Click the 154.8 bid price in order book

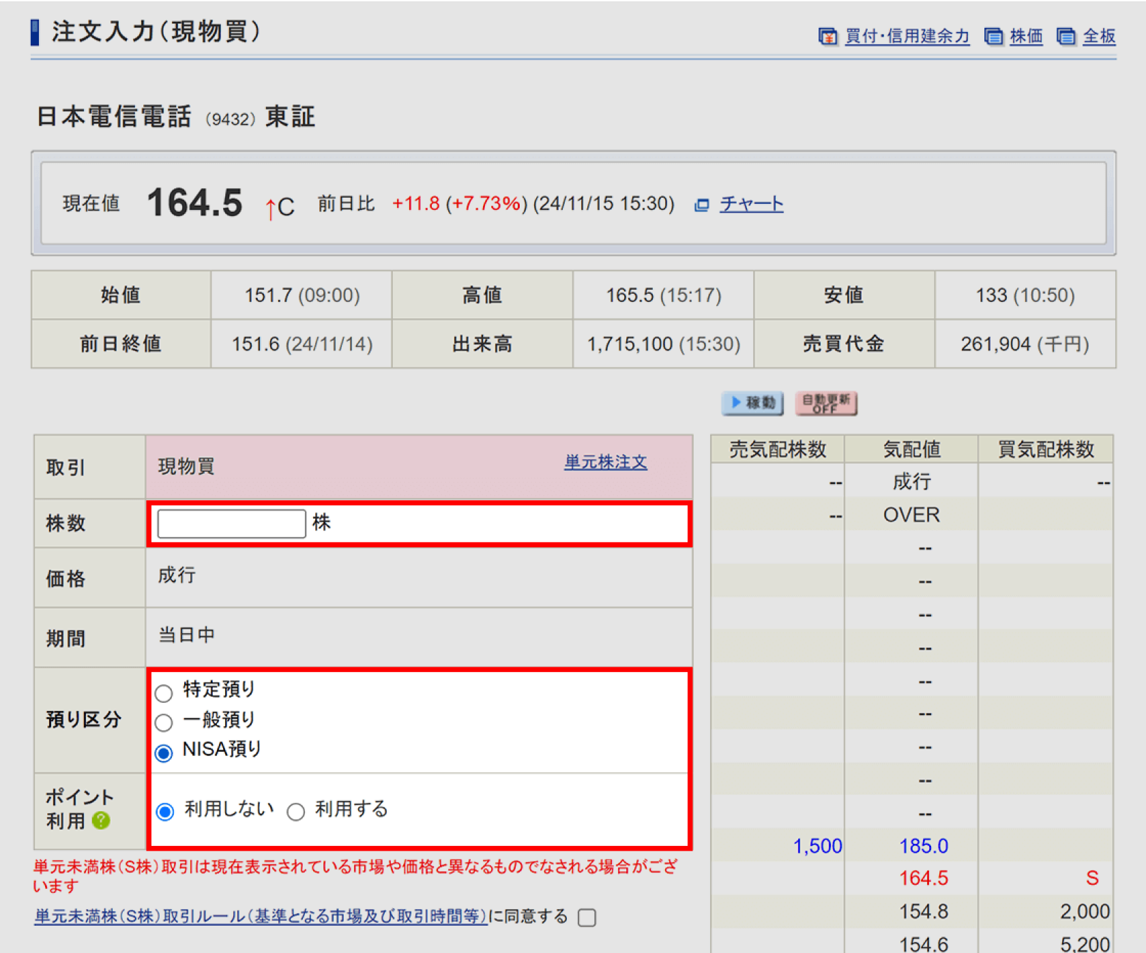(x=923, y=911)
